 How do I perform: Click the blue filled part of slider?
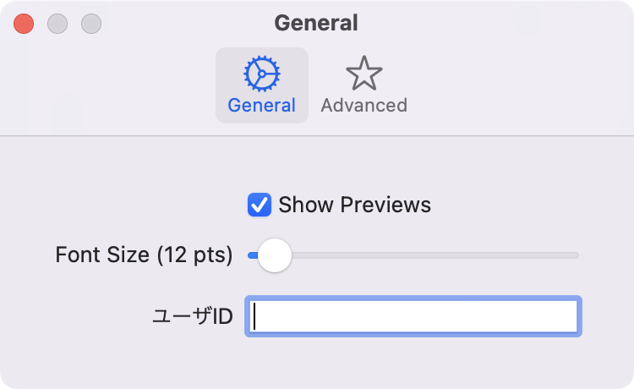point(253,255)
